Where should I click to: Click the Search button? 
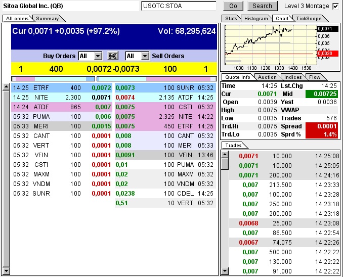pos(262,6)
